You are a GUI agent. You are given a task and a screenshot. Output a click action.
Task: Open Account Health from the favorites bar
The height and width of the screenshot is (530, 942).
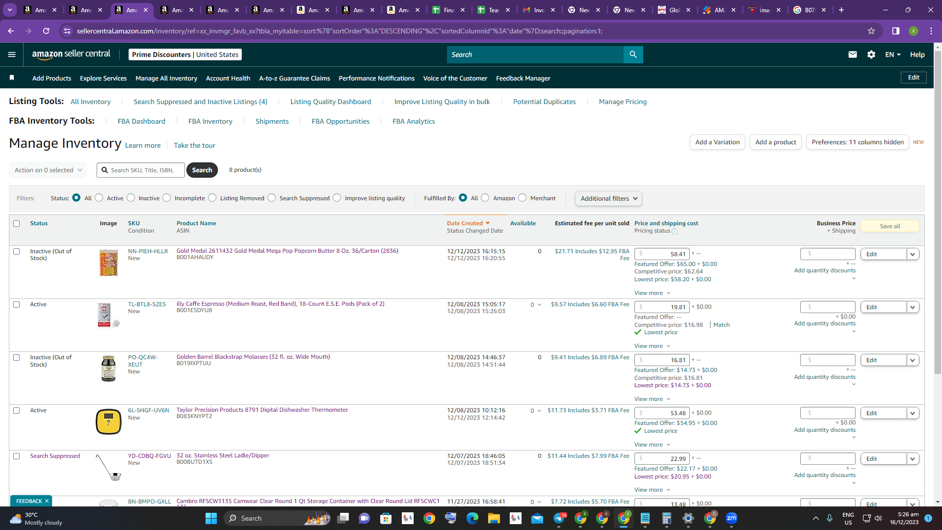click(x=228, y=79)
